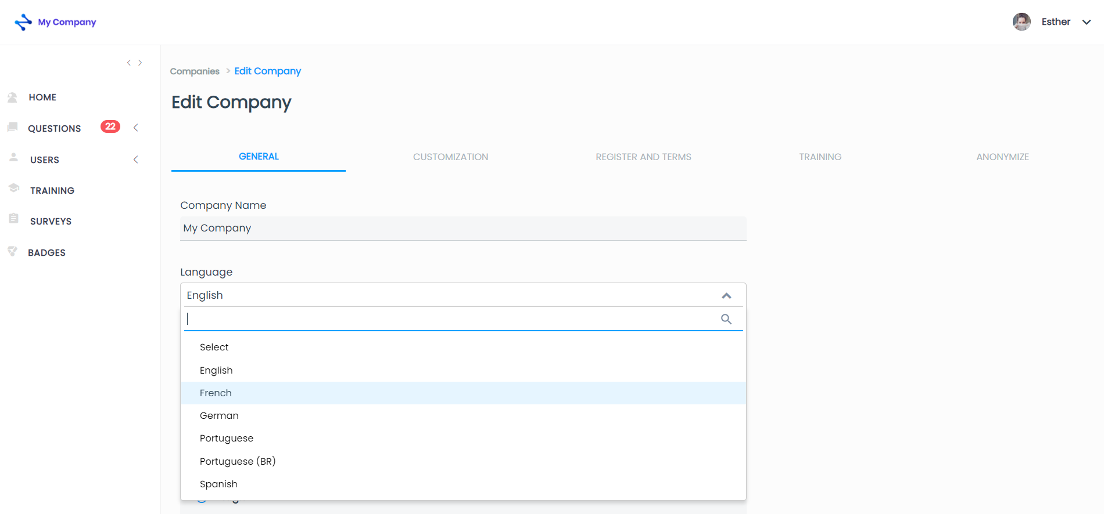This screenshot has width=1104, height=514.
Task: Click the 22 notifications badge on Questions
Action: pos(110,126)
